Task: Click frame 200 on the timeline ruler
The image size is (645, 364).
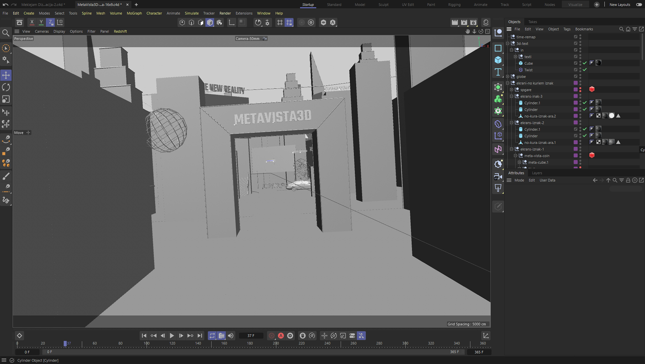Action: [x=276, y=344]
